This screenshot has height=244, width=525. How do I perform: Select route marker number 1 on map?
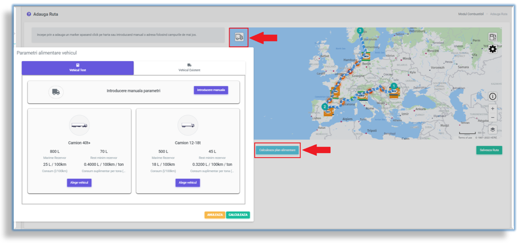click(x=394, y=86)
